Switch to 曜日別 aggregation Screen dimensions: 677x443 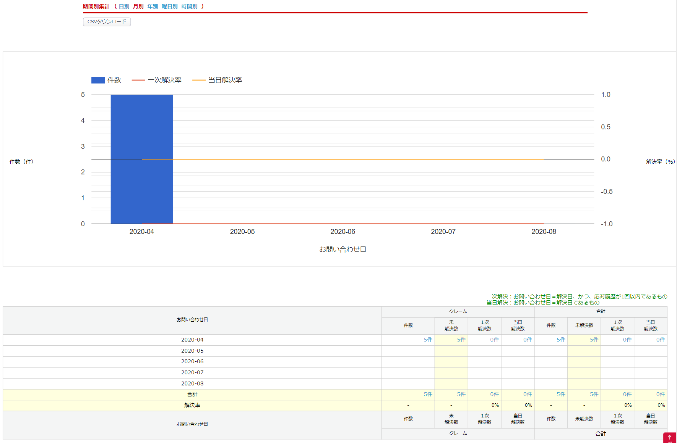pos(169,6)
